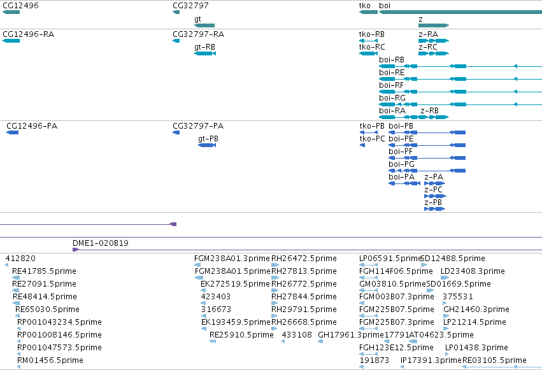
Task: Select the boi-RG transcript
Action: 460,104
